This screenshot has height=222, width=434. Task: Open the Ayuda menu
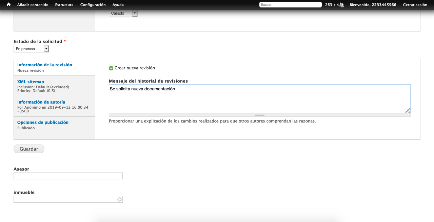tap(118, 5)
